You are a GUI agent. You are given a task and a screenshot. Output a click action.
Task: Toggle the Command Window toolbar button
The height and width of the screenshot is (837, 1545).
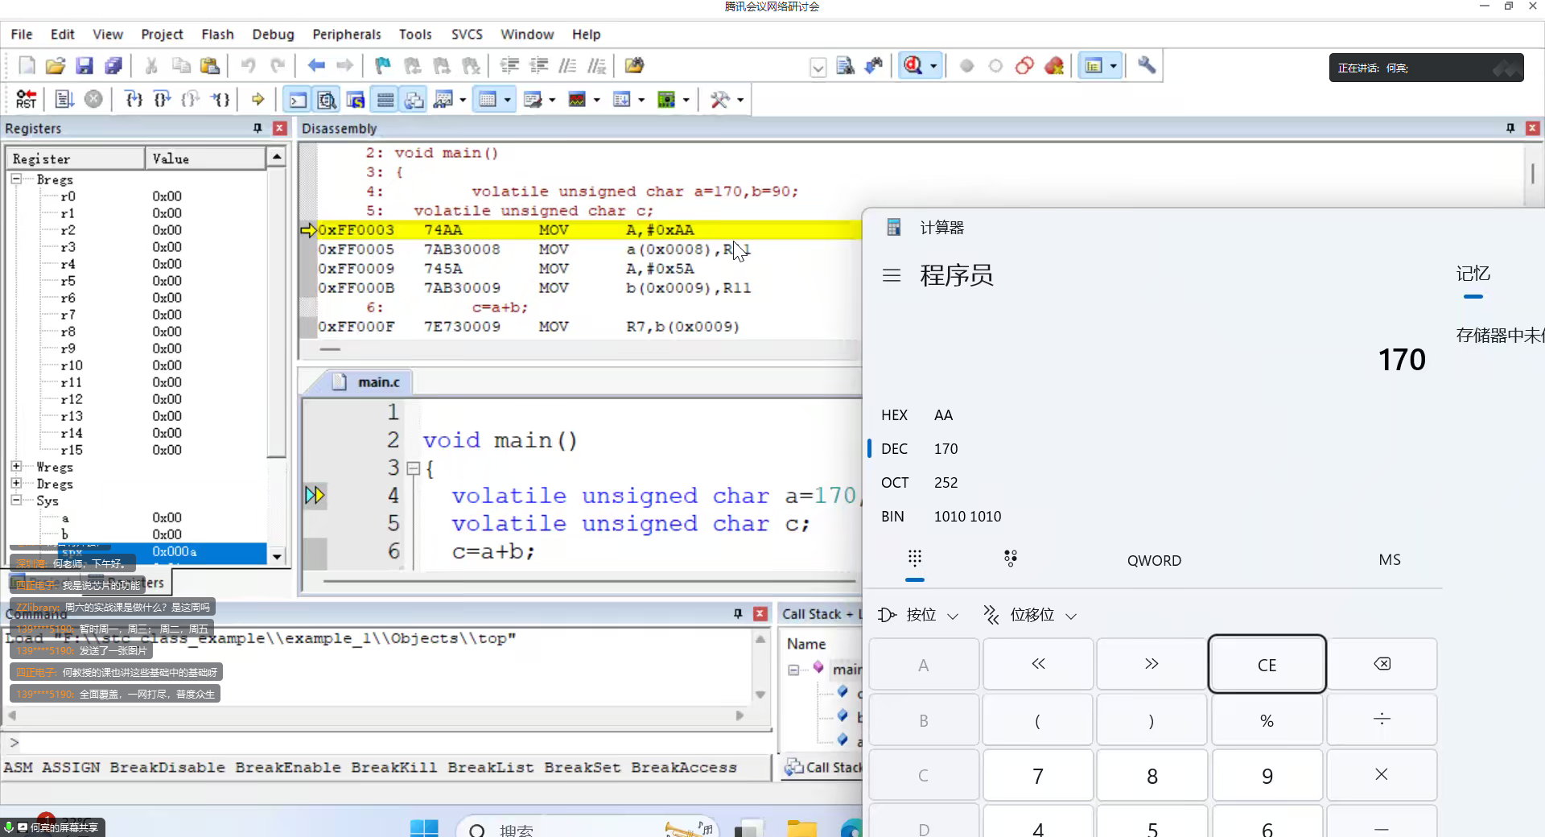click(298, 100)
